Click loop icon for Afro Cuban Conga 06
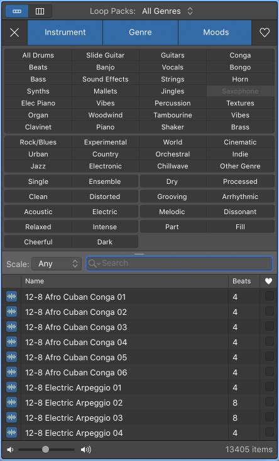279x461 pixels. click(x=12, y=372)
